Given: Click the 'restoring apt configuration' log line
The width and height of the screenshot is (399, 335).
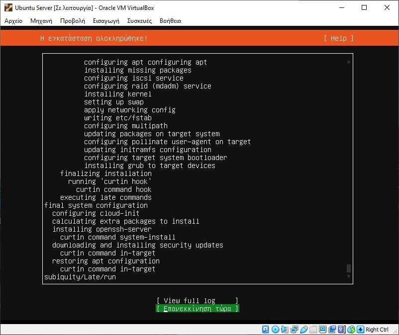Looking at the screenshot, I should [x=106, y=261].
